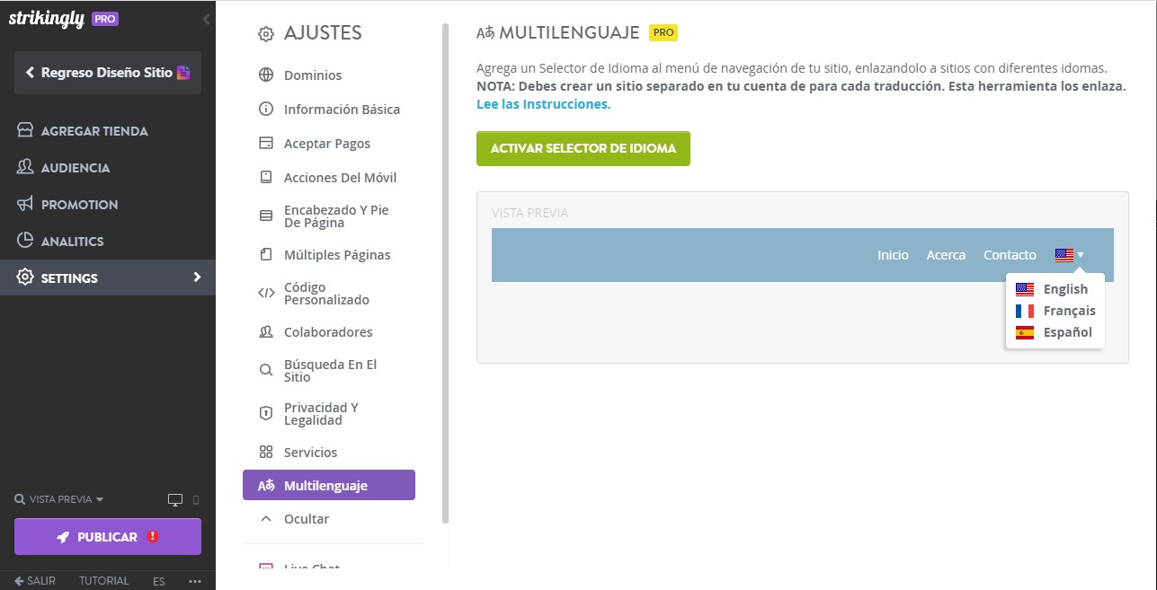Click the store icon for Agregar Tienda
This screenshot has width=1157, height=590.
pyautogui.click(x=25, y=131)
